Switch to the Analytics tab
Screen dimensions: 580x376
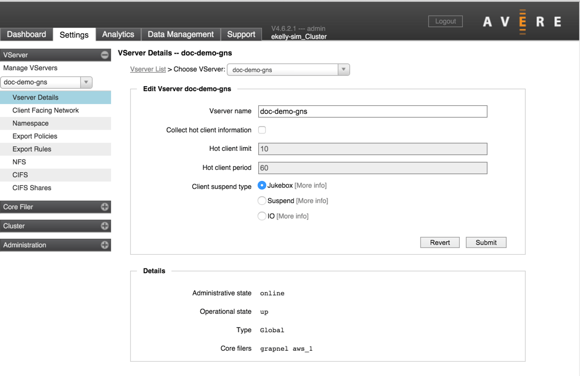coord(118,34)
